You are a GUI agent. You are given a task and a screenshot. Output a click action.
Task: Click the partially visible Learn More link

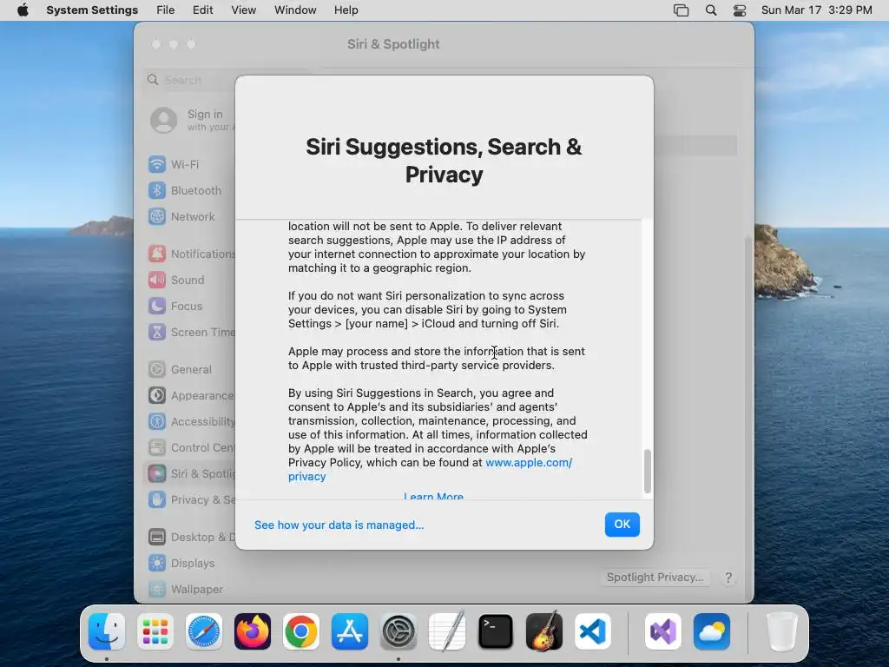coord(434,495)
